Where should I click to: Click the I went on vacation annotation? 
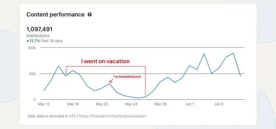[x=106, y=61]
